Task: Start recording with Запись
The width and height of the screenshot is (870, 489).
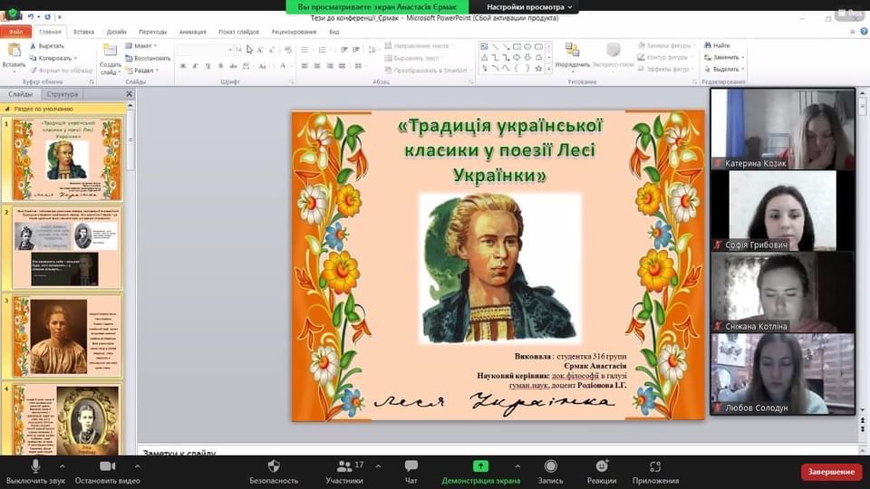Action: [550, 466]
